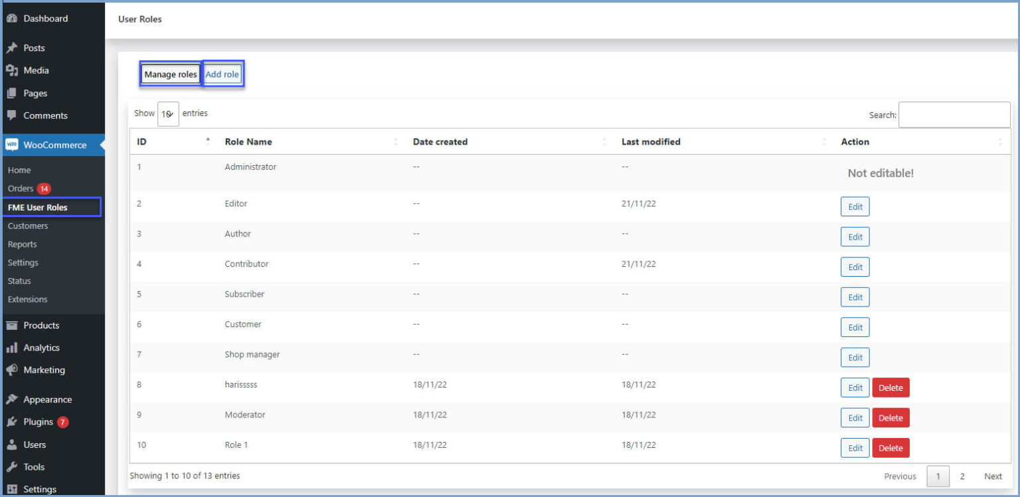This screenshot has height=497, width=1020.
Task: Click the Products sidebar icon
Action: tap(13, 325)
